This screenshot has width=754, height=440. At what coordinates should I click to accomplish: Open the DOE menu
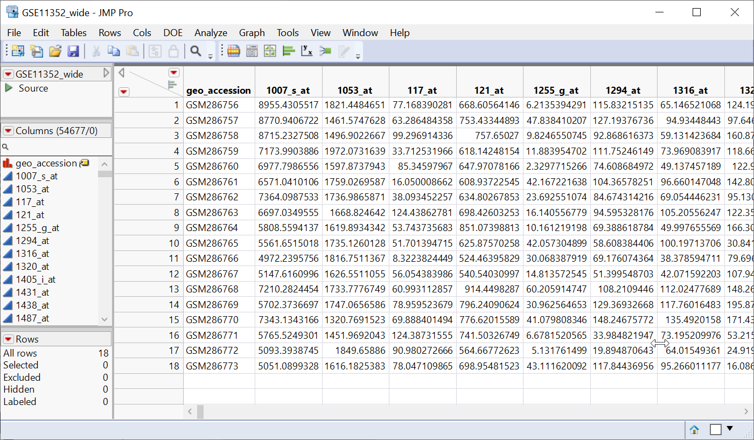coord(172,32)
